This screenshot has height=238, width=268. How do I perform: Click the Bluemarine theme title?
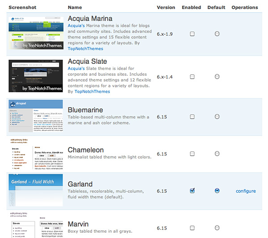(85, 110)
